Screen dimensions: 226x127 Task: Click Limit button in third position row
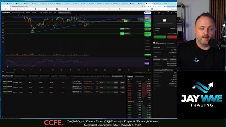[x=116, y=92]
